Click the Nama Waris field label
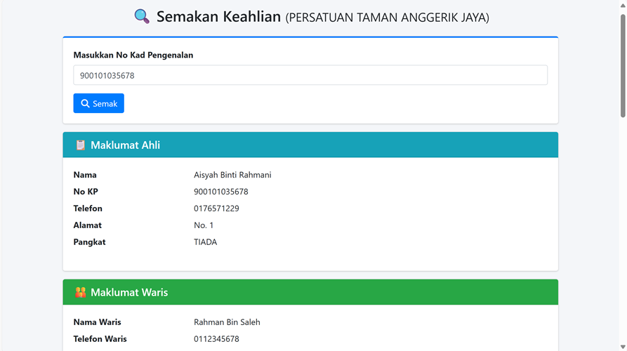The width and height of the screenshot is (627, 351). 97,322
